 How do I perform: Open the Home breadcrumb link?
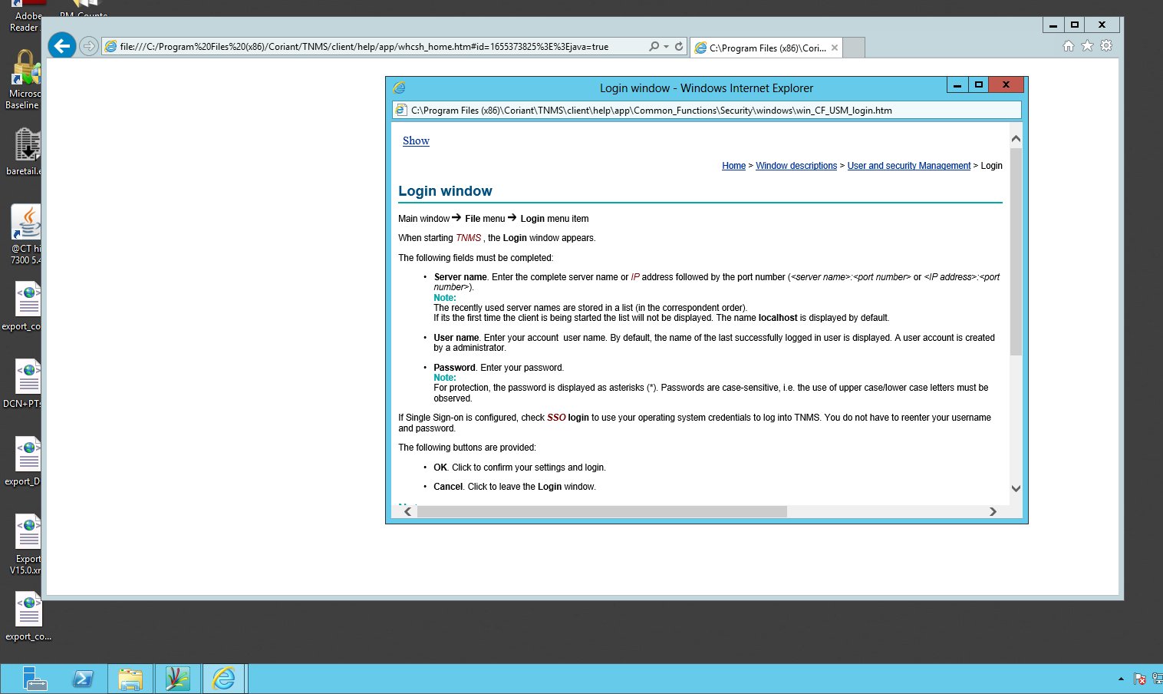tap(733, 166)
